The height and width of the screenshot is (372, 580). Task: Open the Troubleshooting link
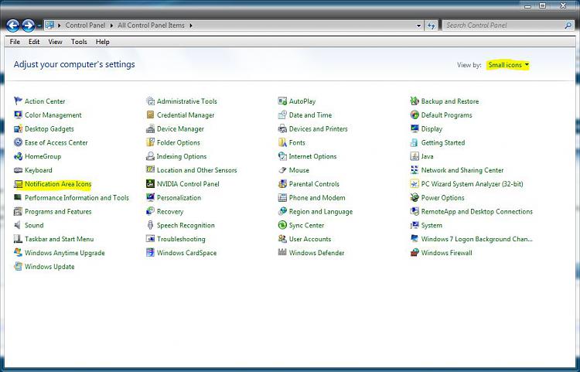click(x=181, y=239)
